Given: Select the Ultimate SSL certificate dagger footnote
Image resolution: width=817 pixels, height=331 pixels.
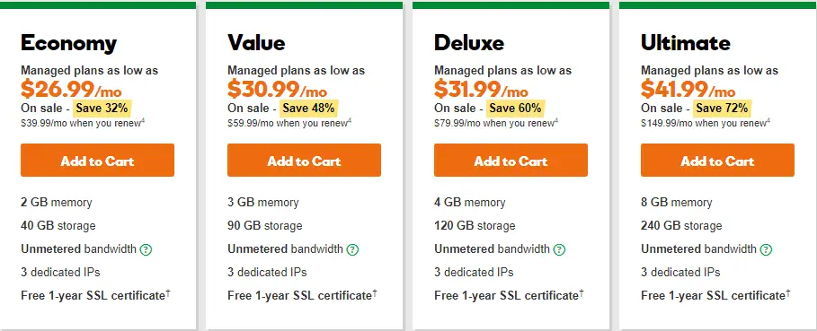Looking at the screenshot, I should pos(788,293).
